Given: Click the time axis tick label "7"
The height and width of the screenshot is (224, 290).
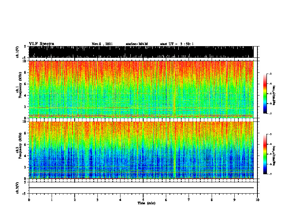Looking at the screenshot, I should pyautogui.click(x=189, y=200).
